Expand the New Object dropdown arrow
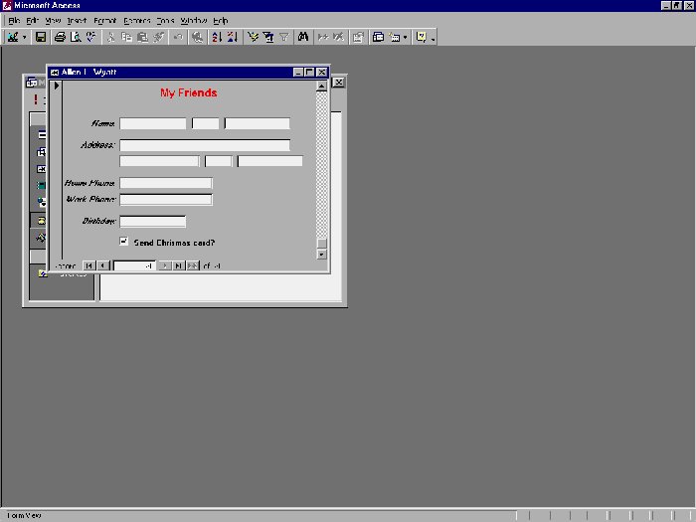This screenshot has width=696, height=522. click(x=406, y=37)
